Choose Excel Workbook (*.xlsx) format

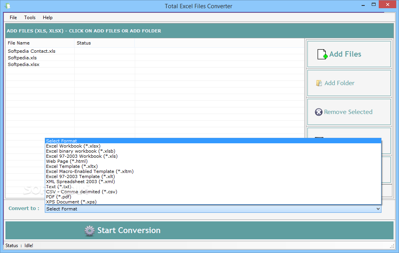coord(213,146)
